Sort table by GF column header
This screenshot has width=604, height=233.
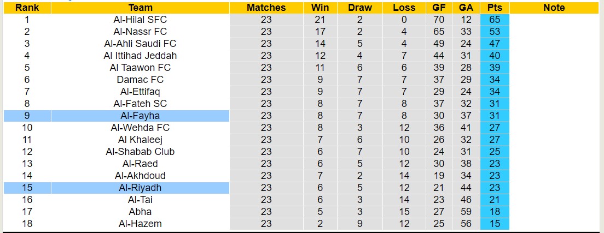[438, 8]
